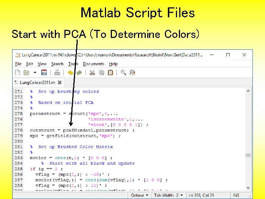The image size is (265, 199).
Task: Open Find and Replace icon
Action: pos(132,73)
